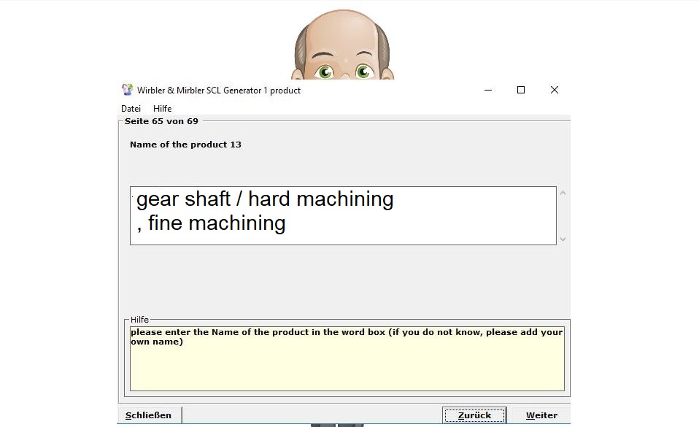Click the 'Name of the product 13' label
Viewport: 699px width, 427px height.
(185, 145)
